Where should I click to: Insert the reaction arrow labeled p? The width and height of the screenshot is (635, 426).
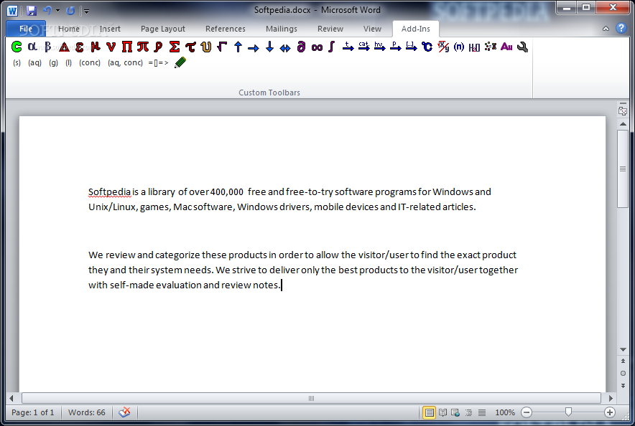[x=395, y=47]
